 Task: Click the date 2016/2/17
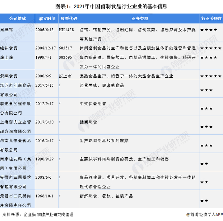[44, 141]
